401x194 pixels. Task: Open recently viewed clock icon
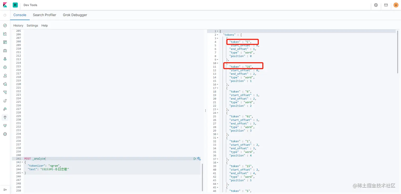tap(5, 15)
